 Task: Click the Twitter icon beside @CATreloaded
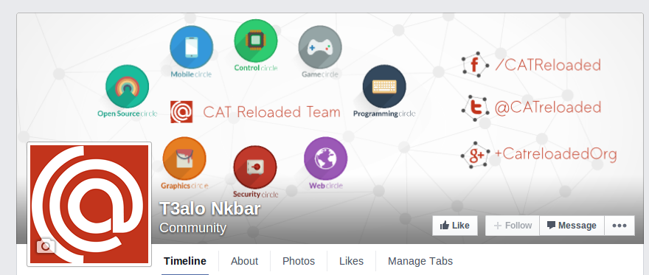[475, 108]
